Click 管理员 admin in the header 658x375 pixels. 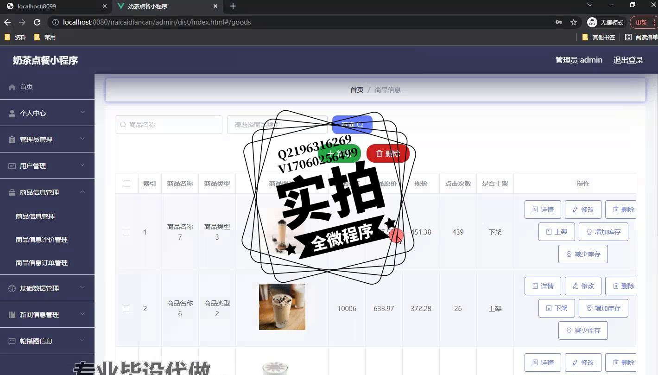pos(579,60)
